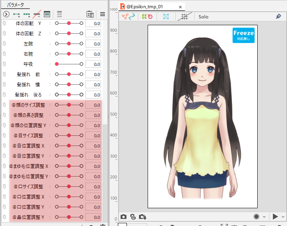Open dropdown arrow next to play button

[x=283, y=217]
